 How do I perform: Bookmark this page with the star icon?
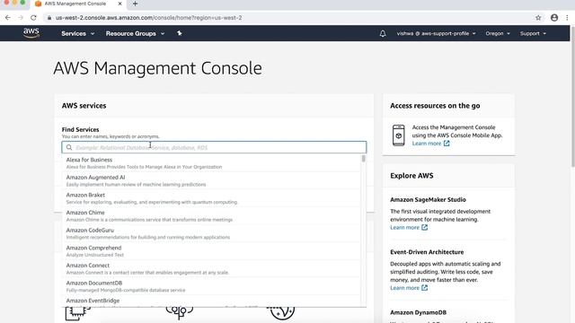pyautogui.click(x=538, y=18)
